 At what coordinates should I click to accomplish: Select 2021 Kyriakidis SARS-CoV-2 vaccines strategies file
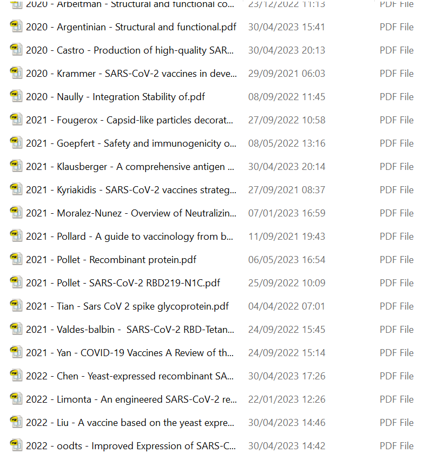(x=131, y=190)
